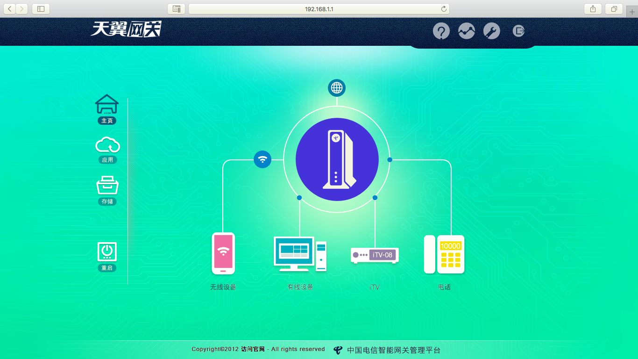
Task: Open the help question mark icon
Action: pos(441,31)
